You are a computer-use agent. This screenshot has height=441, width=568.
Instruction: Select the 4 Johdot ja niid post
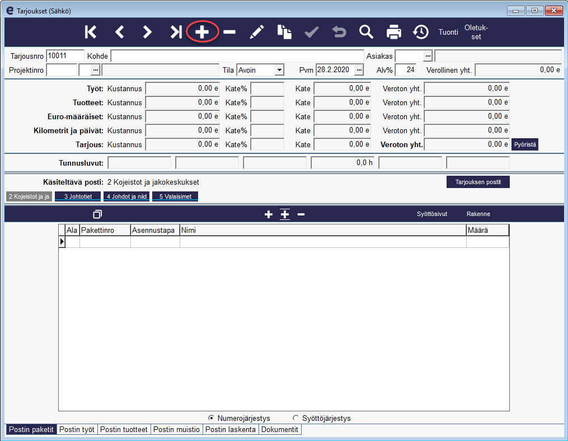(x=126, y=196)
